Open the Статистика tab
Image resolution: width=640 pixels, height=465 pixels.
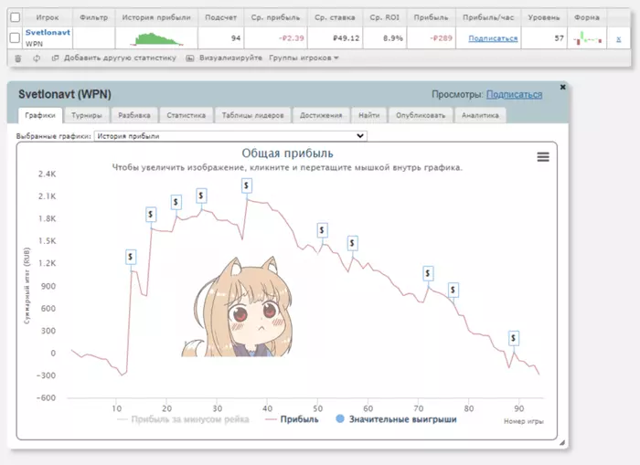coord(187,115)
